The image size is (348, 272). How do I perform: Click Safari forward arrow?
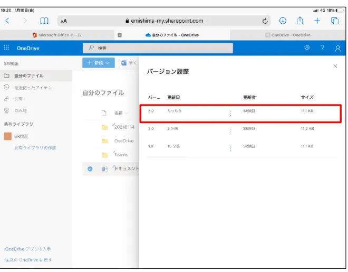click(25, 21)
